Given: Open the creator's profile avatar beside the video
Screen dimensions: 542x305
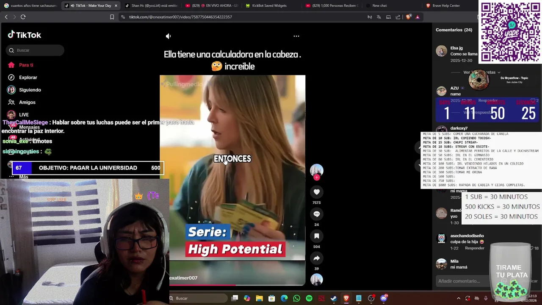Looking at the screenshot, I should (317, 170).
